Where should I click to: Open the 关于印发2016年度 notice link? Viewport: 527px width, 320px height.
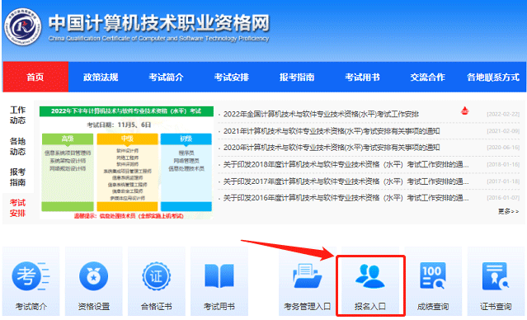point(346,198)
